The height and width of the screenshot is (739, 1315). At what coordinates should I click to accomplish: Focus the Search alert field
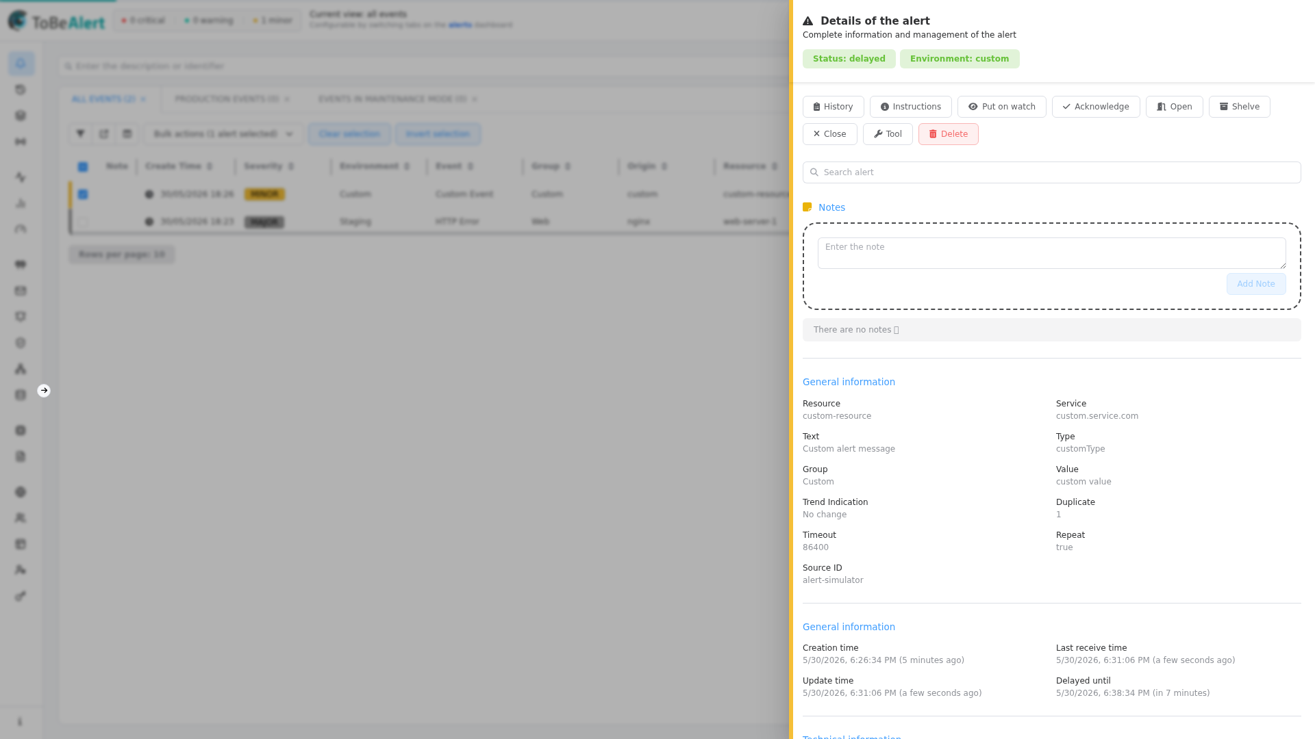point(1051,172)
